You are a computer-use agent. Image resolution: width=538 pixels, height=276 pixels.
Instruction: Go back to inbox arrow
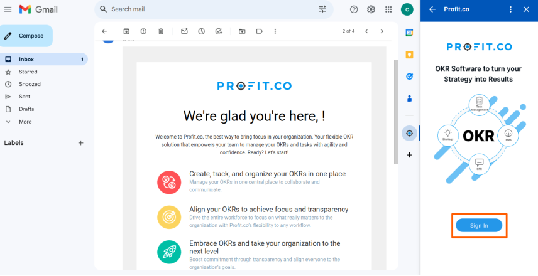105,31
